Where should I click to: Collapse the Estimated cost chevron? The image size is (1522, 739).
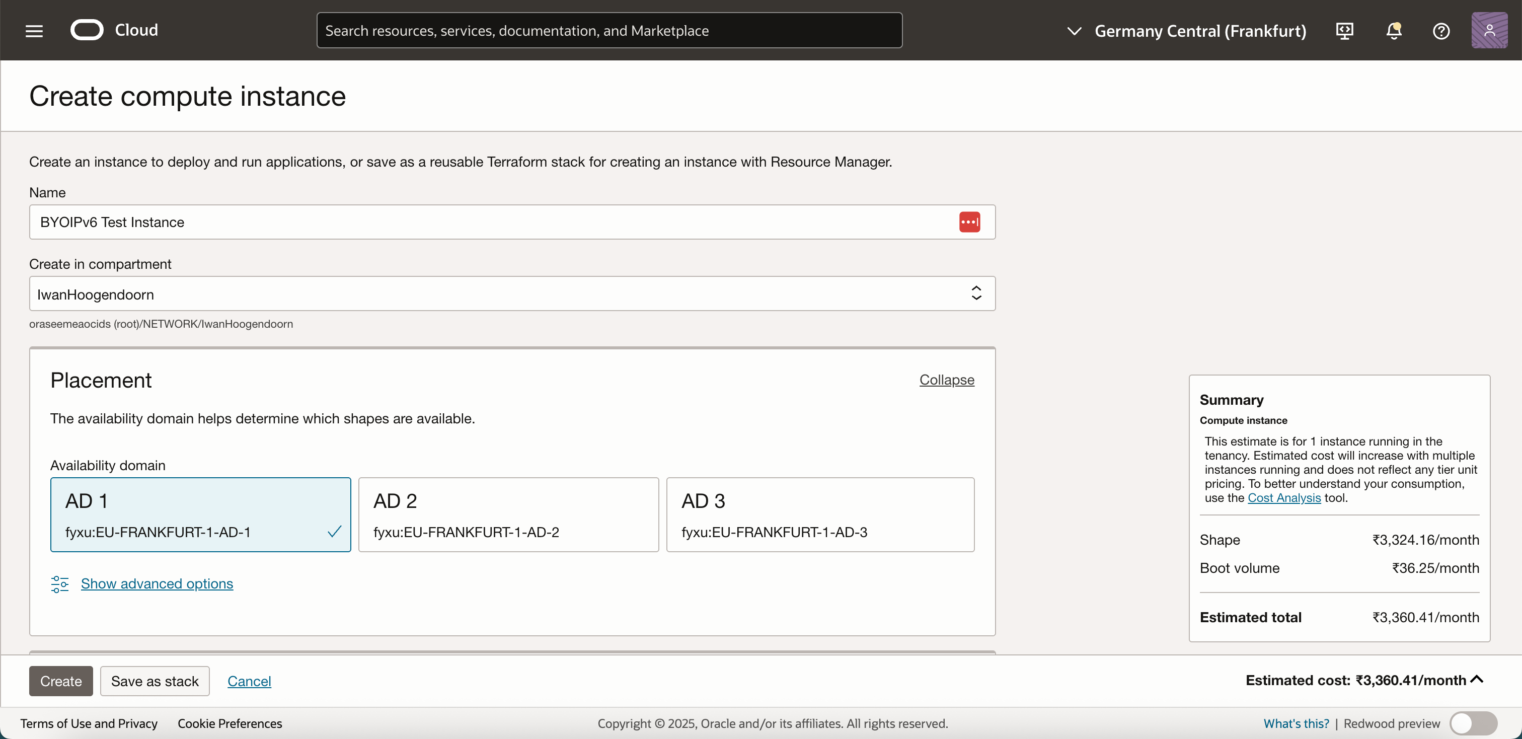[1477, 679]
